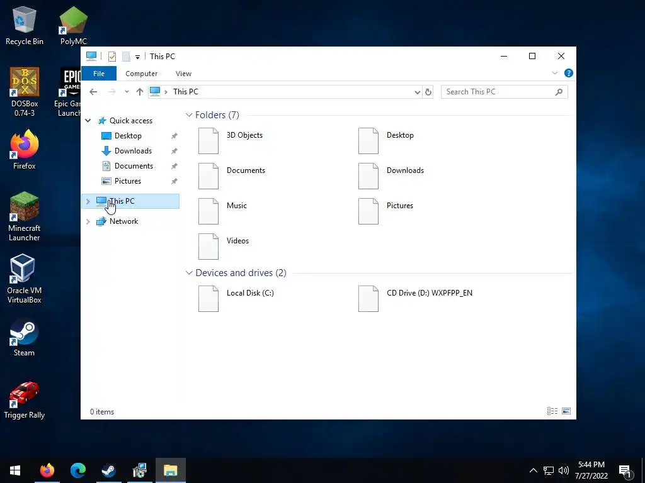Open Local Disk (C:) drive
The width and height of the screenshot is (645, 483).
[236, 299]
